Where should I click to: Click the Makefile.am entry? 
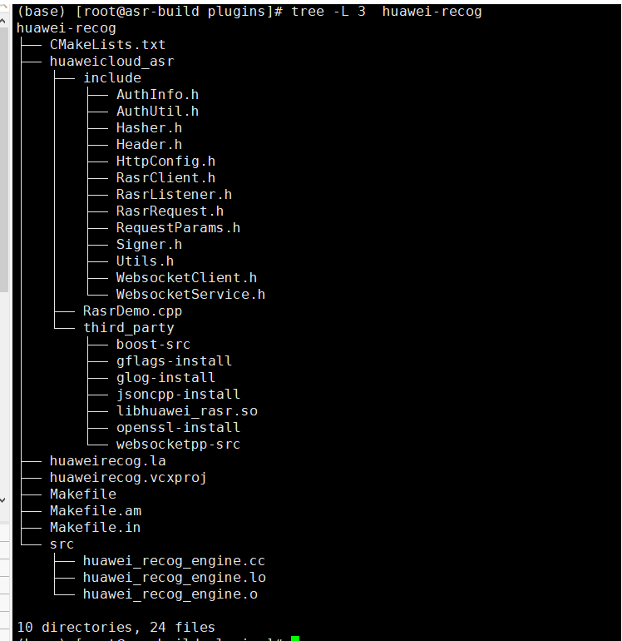coord(95,511)
